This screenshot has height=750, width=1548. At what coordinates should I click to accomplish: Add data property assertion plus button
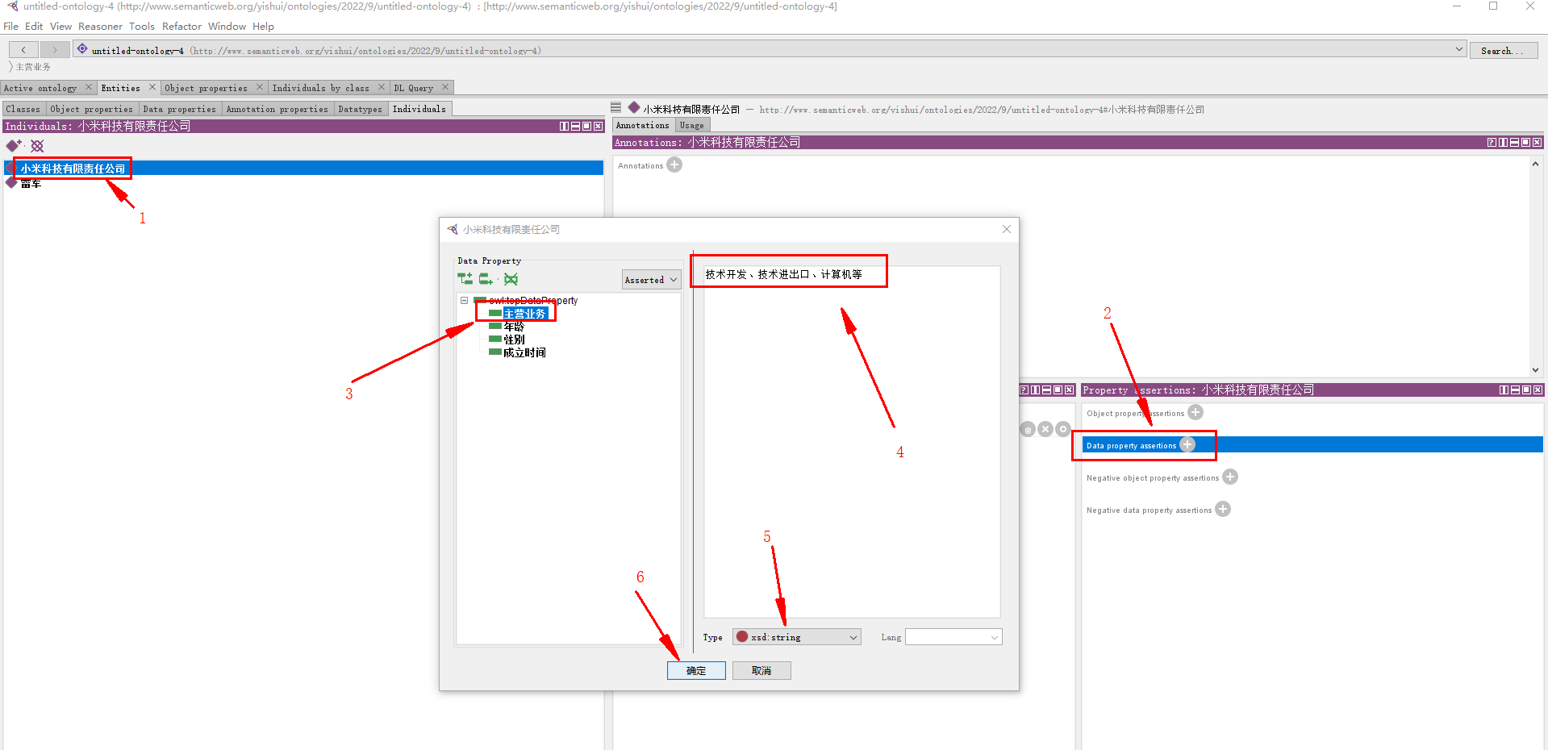(x=1187, y=444)
